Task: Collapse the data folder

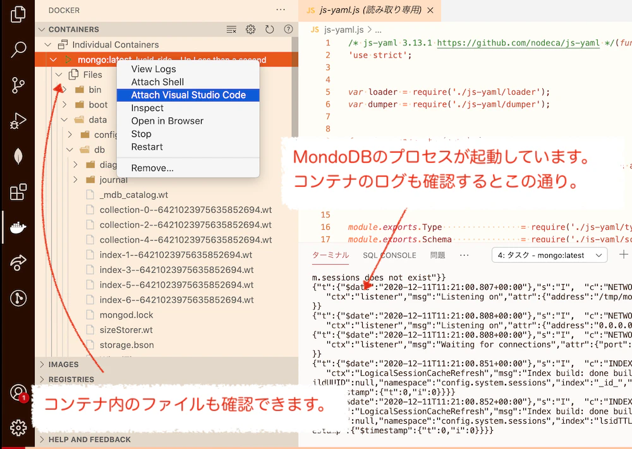Action: click(x=64, y=119)
